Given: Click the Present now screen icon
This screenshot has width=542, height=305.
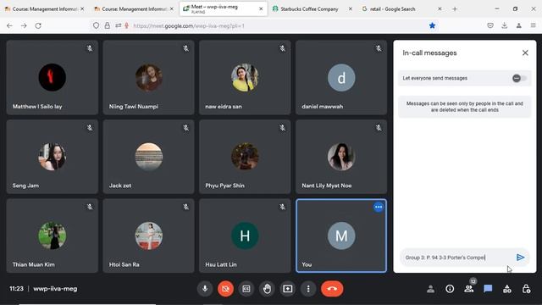Looking at the screenshot, I should 288,288.
